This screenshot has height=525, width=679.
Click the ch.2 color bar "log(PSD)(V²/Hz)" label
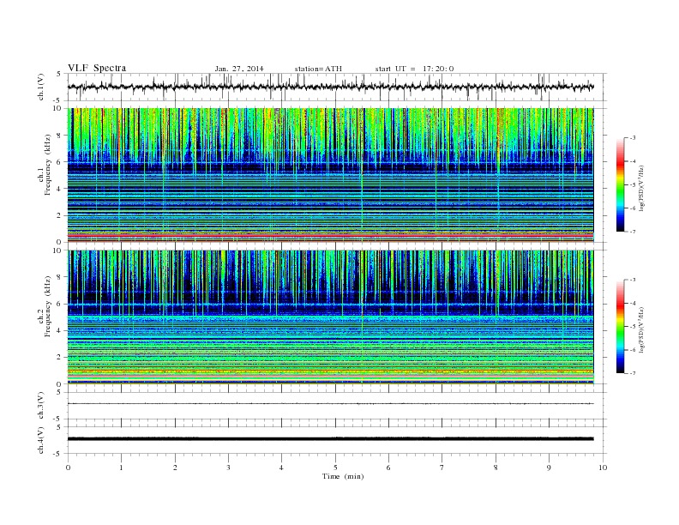642,330
